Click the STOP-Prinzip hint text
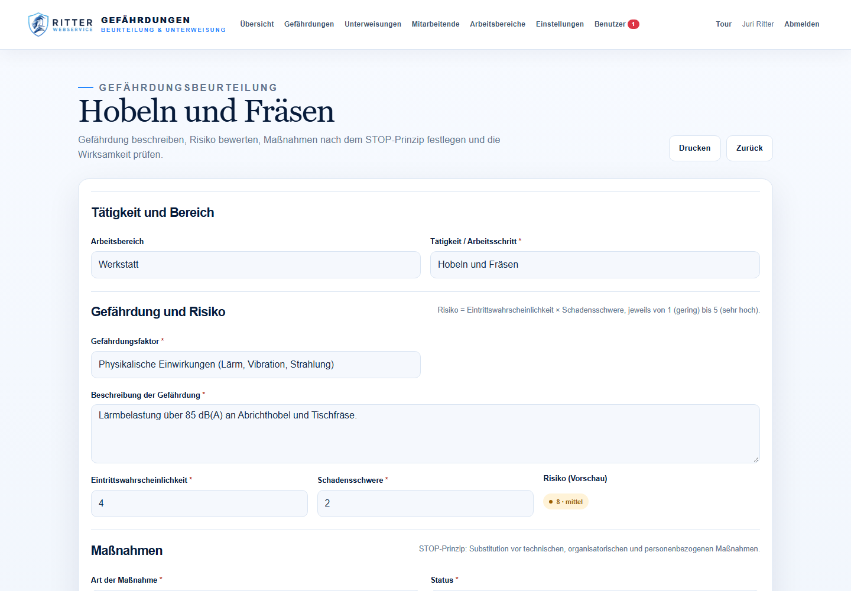This screenshot has width=851, height=591. tap(589, 549)
